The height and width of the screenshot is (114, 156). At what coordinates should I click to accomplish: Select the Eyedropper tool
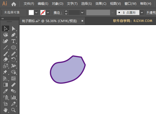point(6,91)
